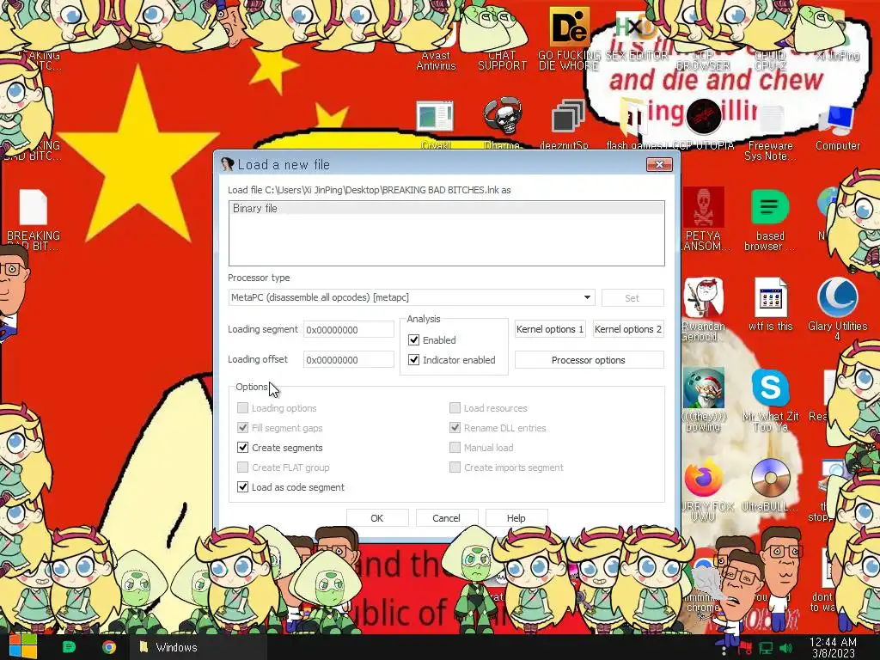Toggle the Load resources checkbox

point(455,408)
